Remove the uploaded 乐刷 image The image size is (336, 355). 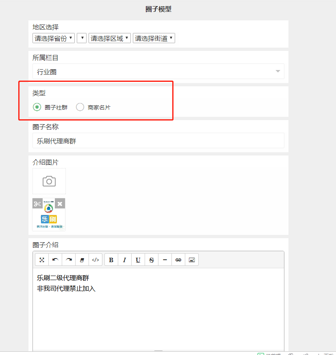(60, 204)
